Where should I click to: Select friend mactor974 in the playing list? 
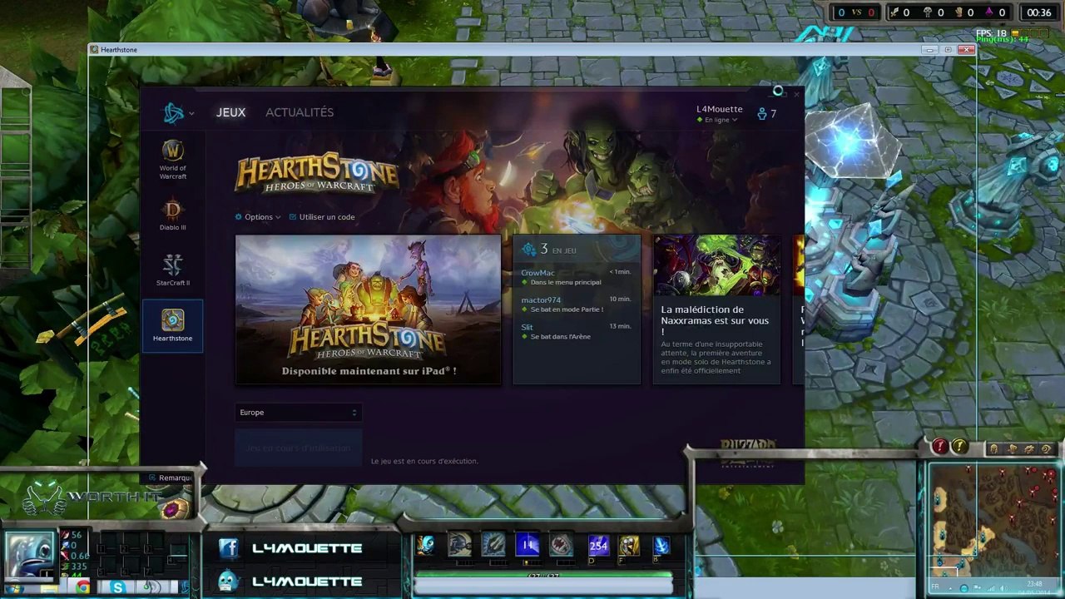[576, 304]
